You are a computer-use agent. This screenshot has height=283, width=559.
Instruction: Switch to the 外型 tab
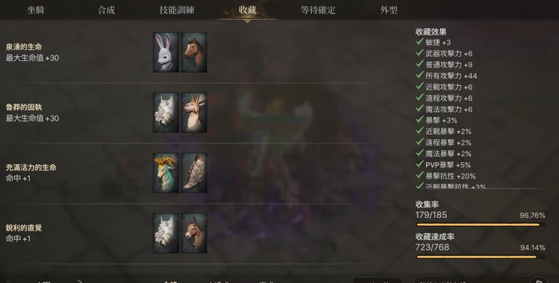coord(389,10)
